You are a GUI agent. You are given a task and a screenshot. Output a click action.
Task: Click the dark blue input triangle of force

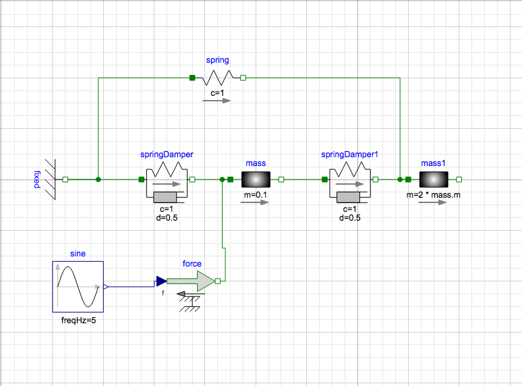161,281
